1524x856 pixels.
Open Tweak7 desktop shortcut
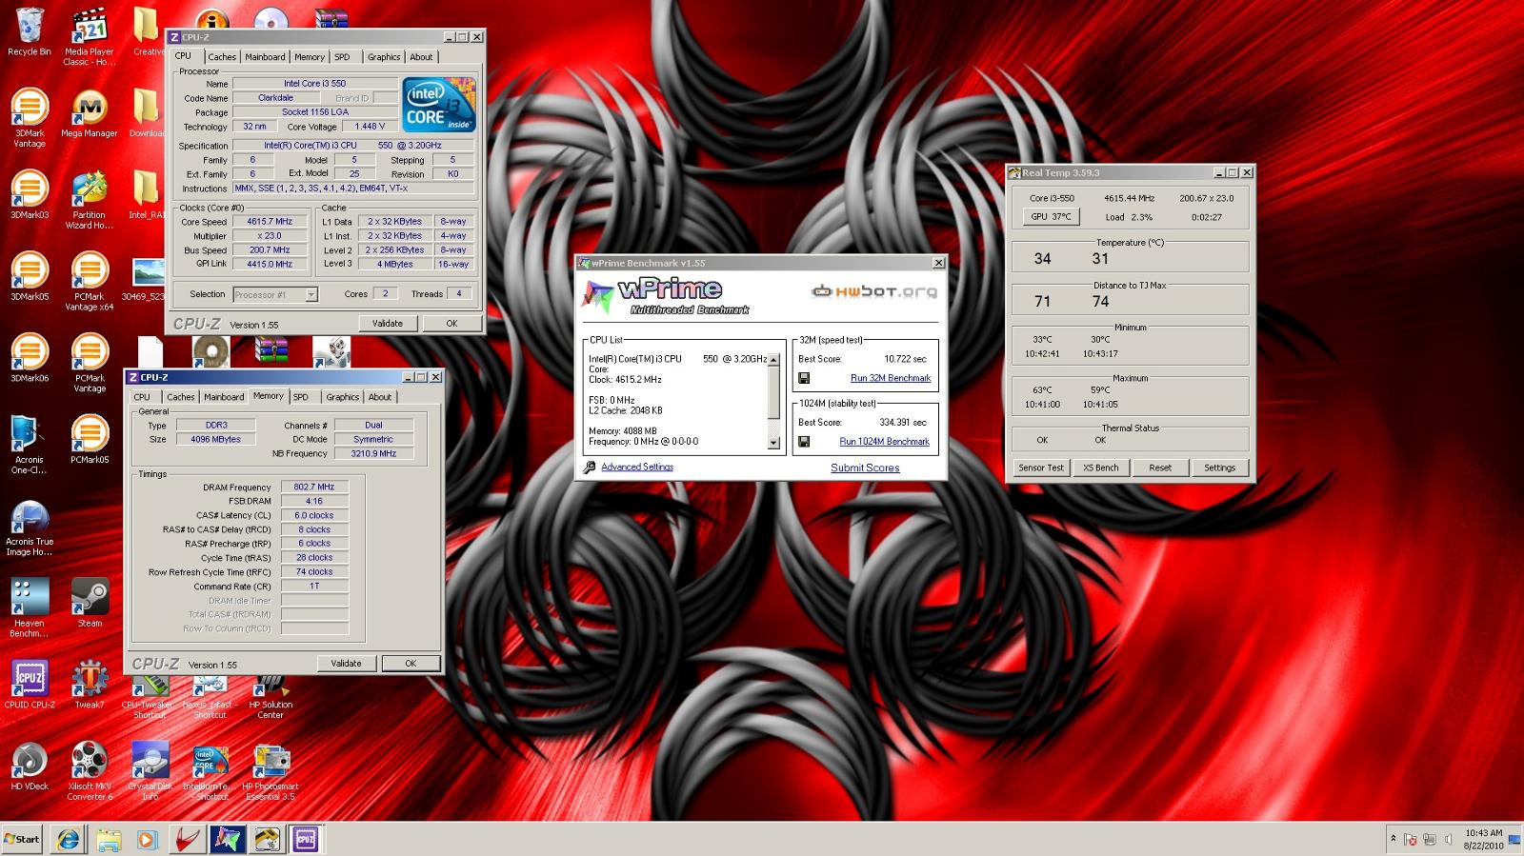pyautogui.click(x=89, y=684)
